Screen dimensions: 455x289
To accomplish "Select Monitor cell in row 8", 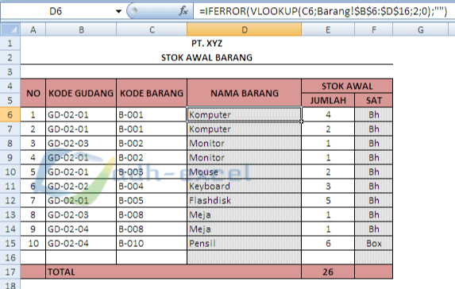I will (245, 144).
